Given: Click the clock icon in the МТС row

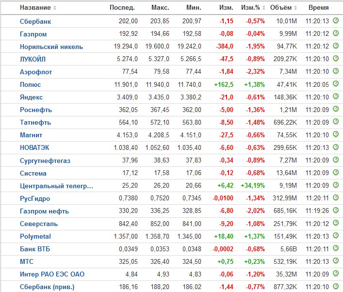Looking at the screenshot, I should tap(336, 261).
